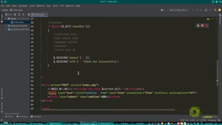Click the tool windows quick access icon bottom-left
The height and width of the screenshot is (125, 222).
click(x=2, y=120)
